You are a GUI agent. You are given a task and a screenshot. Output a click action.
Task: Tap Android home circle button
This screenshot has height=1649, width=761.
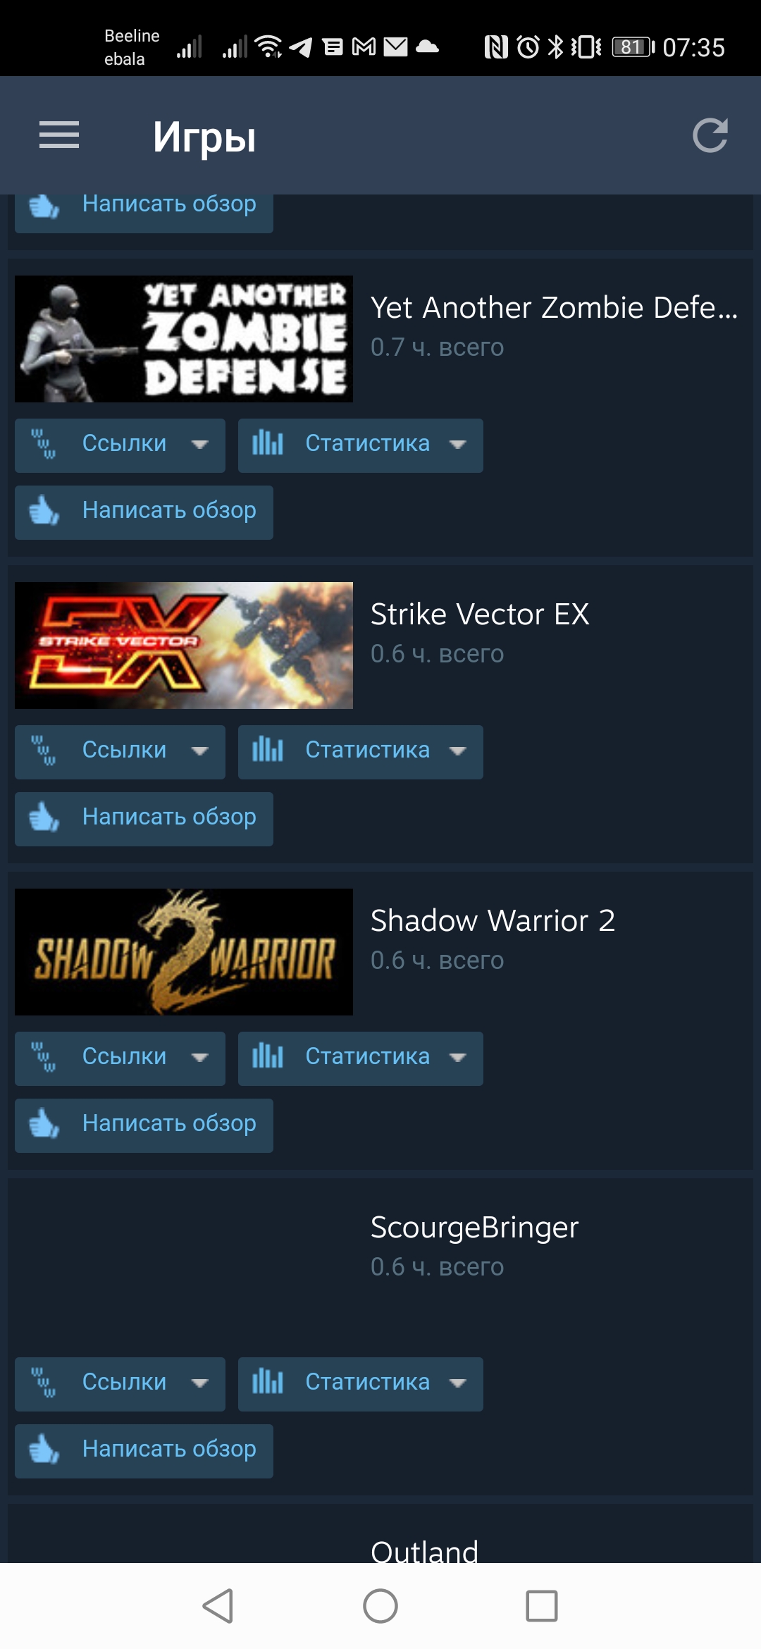tap(380, 1606)
